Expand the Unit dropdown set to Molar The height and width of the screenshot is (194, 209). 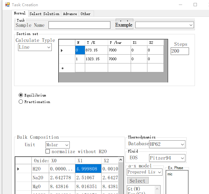point(57,145)
